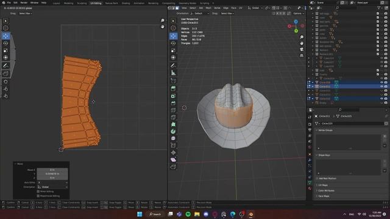Switch perspective/orthographic view icon in 3D viewport
This screenshot has height=219, width=390.
coord(302,55)
